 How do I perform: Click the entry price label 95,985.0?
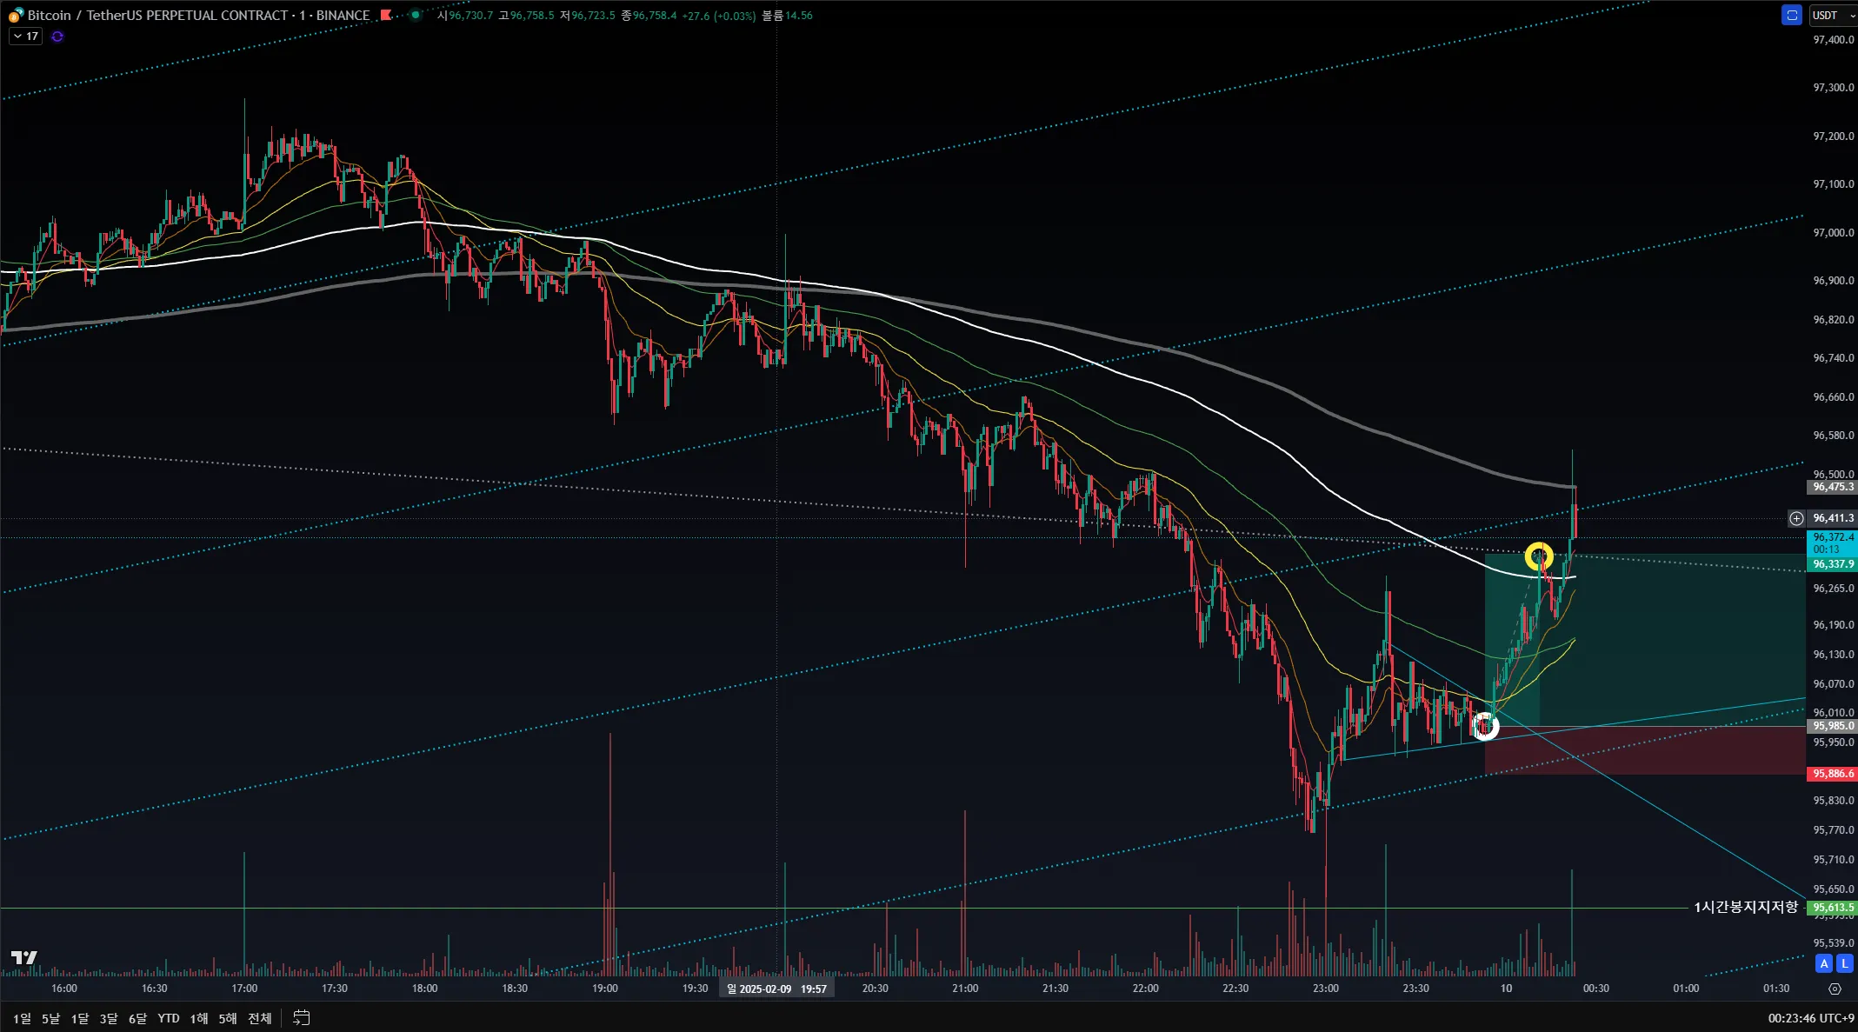coord(1832,726)
